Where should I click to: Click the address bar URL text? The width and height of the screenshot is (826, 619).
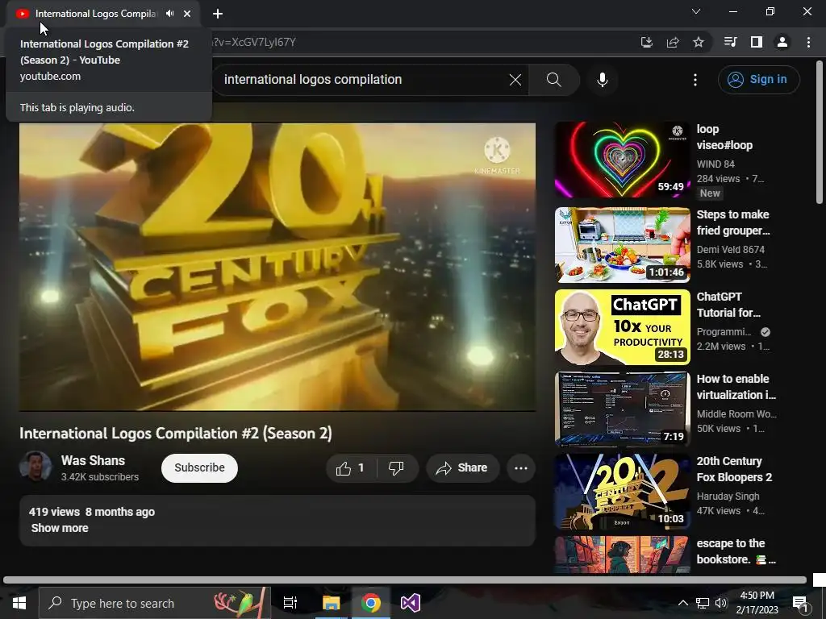(253, 42)
